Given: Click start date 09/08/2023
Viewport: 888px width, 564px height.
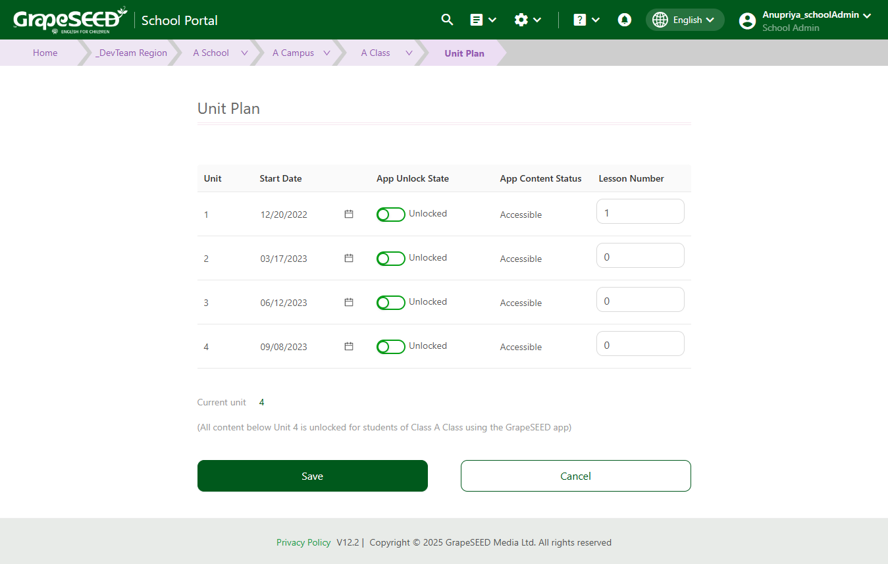Looking at the screenshot, I should pos(284,347).
